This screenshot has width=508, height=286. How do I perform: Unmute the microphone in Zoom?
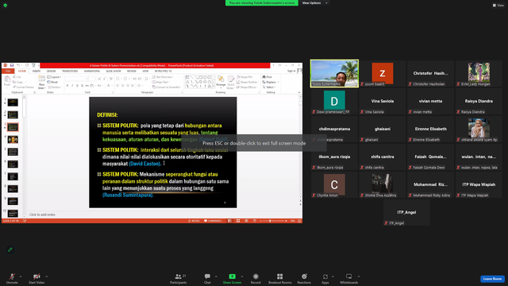[x=12, y=278]
